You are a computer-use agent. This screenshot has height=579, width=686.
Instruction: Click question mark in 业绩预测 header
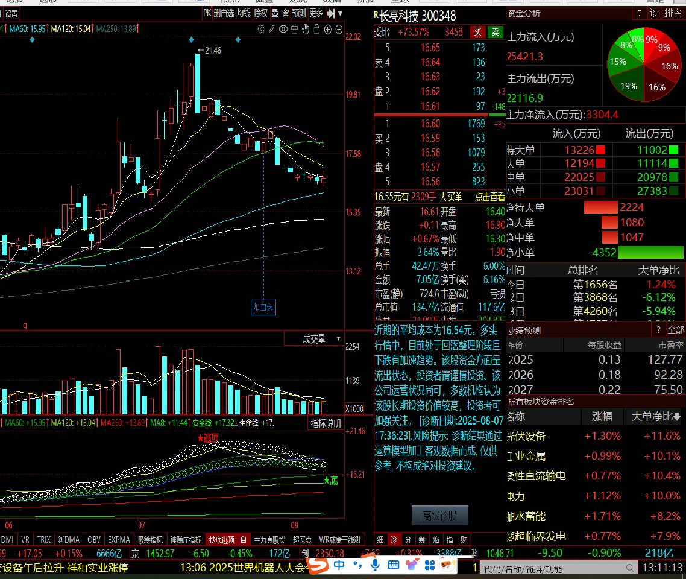click(x=658, y=330)
